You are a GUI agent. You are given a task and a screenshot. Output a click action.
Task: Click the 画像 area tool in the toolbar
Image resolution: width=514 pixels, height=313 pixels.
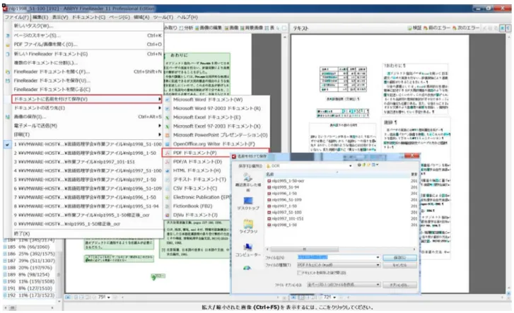(x=226, y=28)
